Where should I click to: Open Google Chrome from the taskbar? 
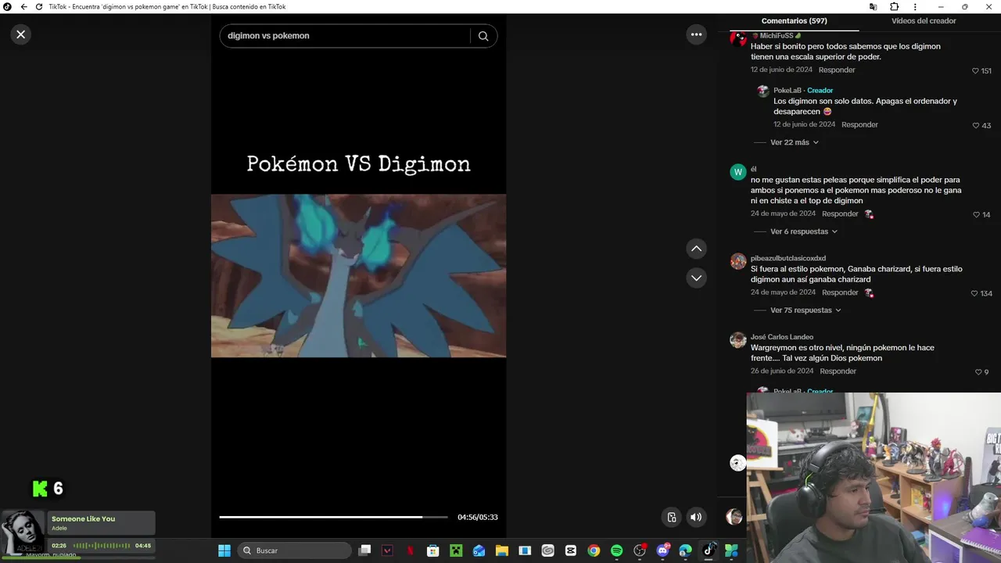click(594, 550)
